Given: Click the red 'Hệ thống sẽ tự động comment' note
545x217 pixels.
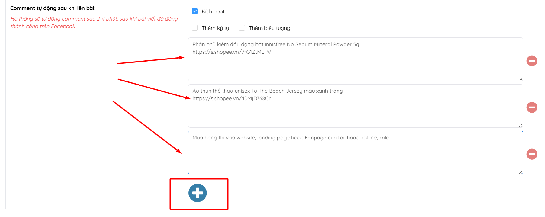Looking at the screenshot, I should (x=94, y=22).
